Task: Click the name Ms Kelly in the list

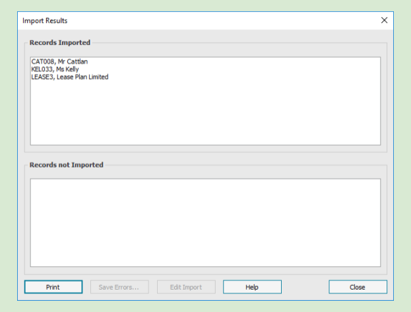Action: point(67,69)
